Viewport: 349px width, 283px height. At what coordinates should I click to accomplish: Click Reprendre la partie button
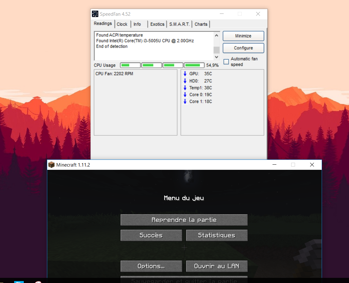pos(184,220)
